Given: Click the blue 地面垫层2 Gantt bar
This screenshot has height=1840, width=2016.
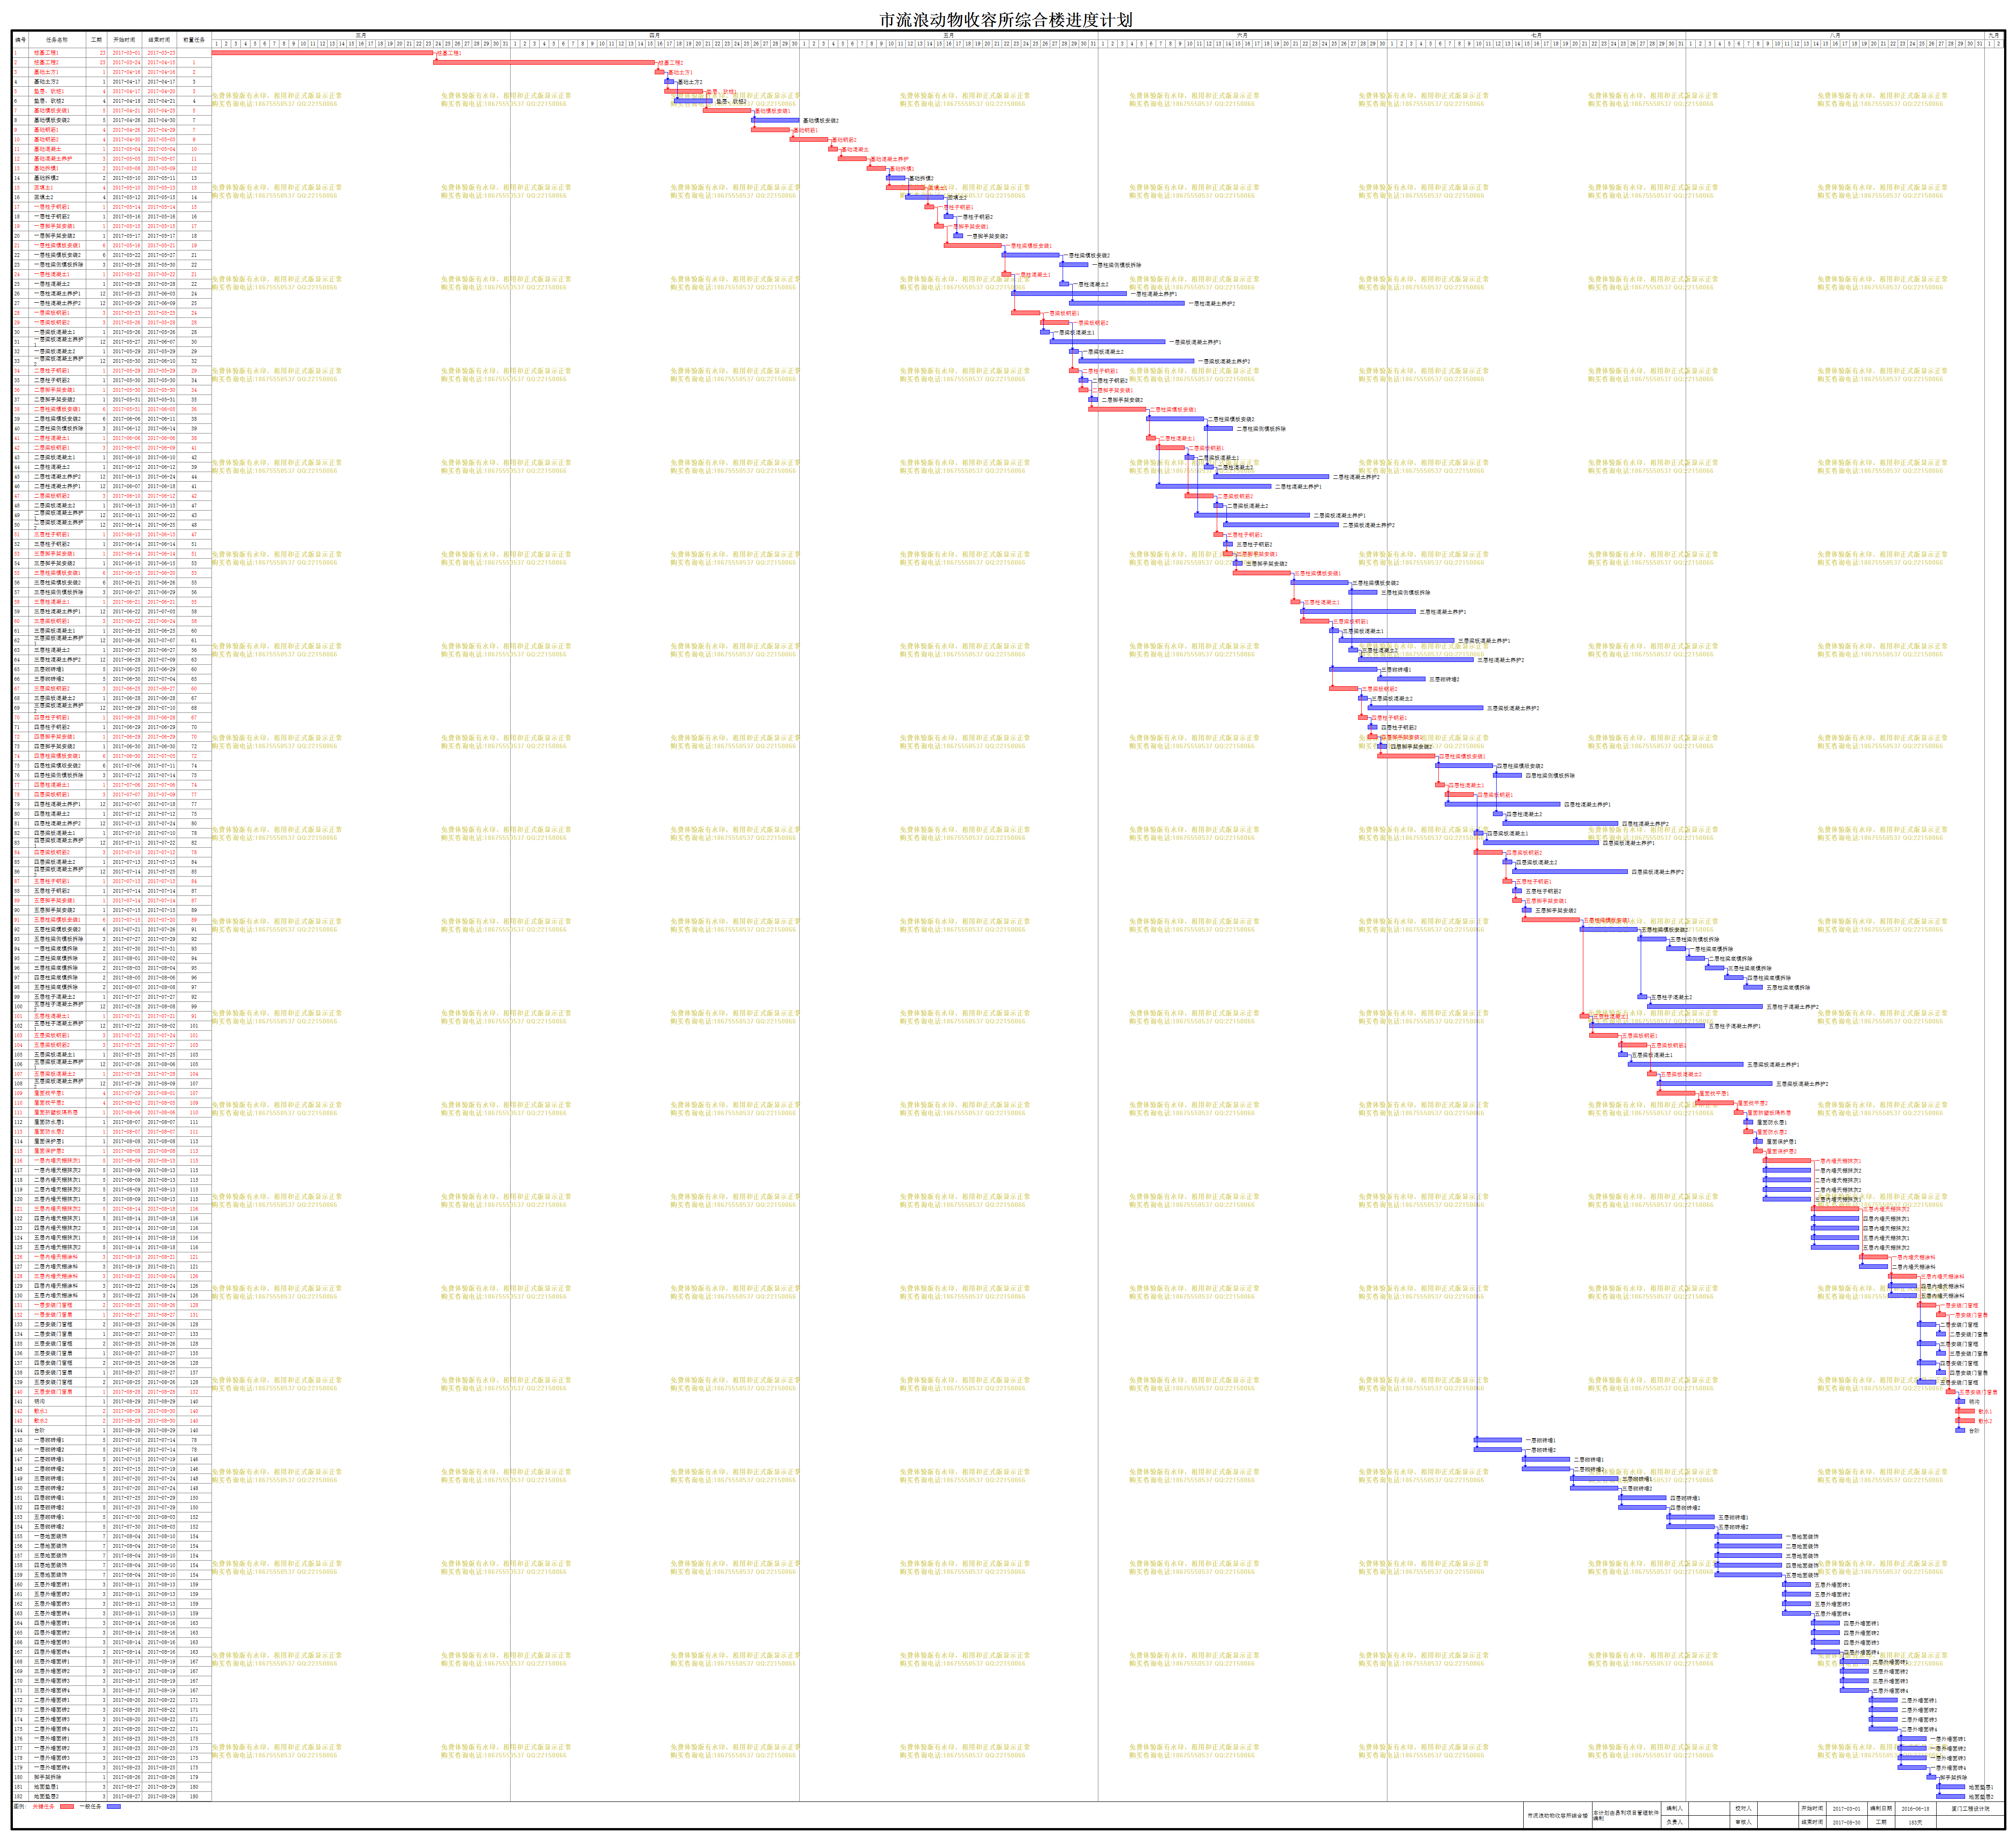Looking at the screenshot, I should pyautogui.click(x=1951, y=1796).
